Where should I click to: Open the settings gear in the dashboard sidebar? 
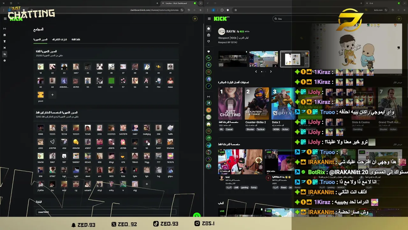coord(4,61)
